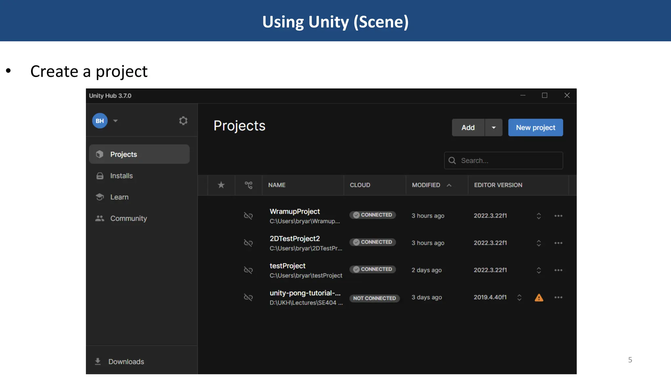Screen dimensions: 671x377
Task: Click the BH account avatar
Action: (x=100, y=121)
